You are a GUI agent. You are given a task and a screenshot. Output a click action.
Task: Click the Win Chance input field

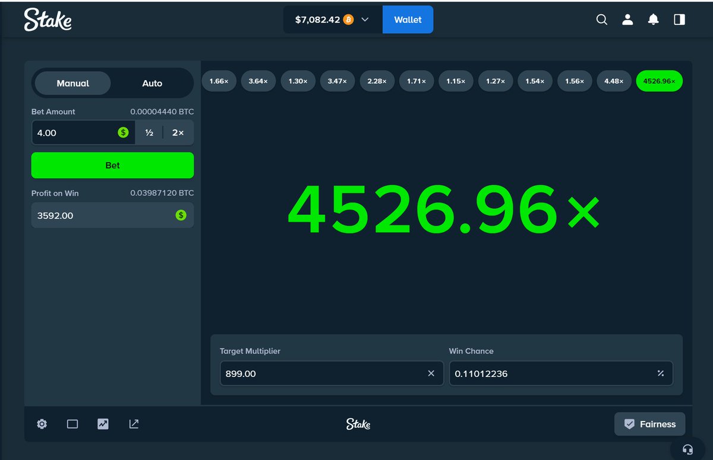pos(561,373)
